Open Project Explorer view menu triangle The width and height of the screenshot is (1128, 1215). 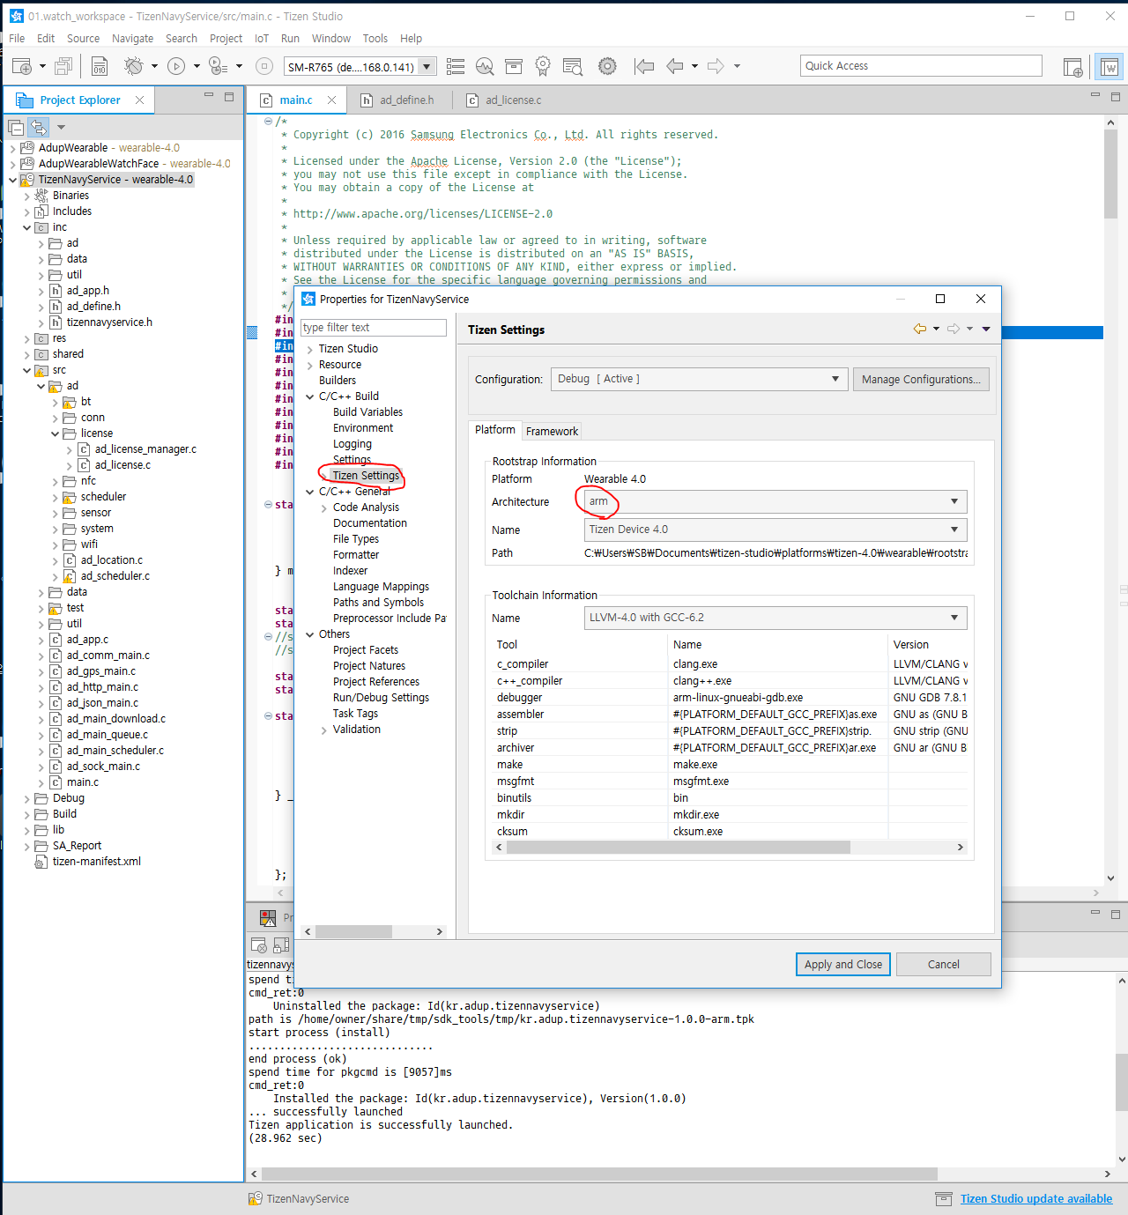[x=62, y=128]
